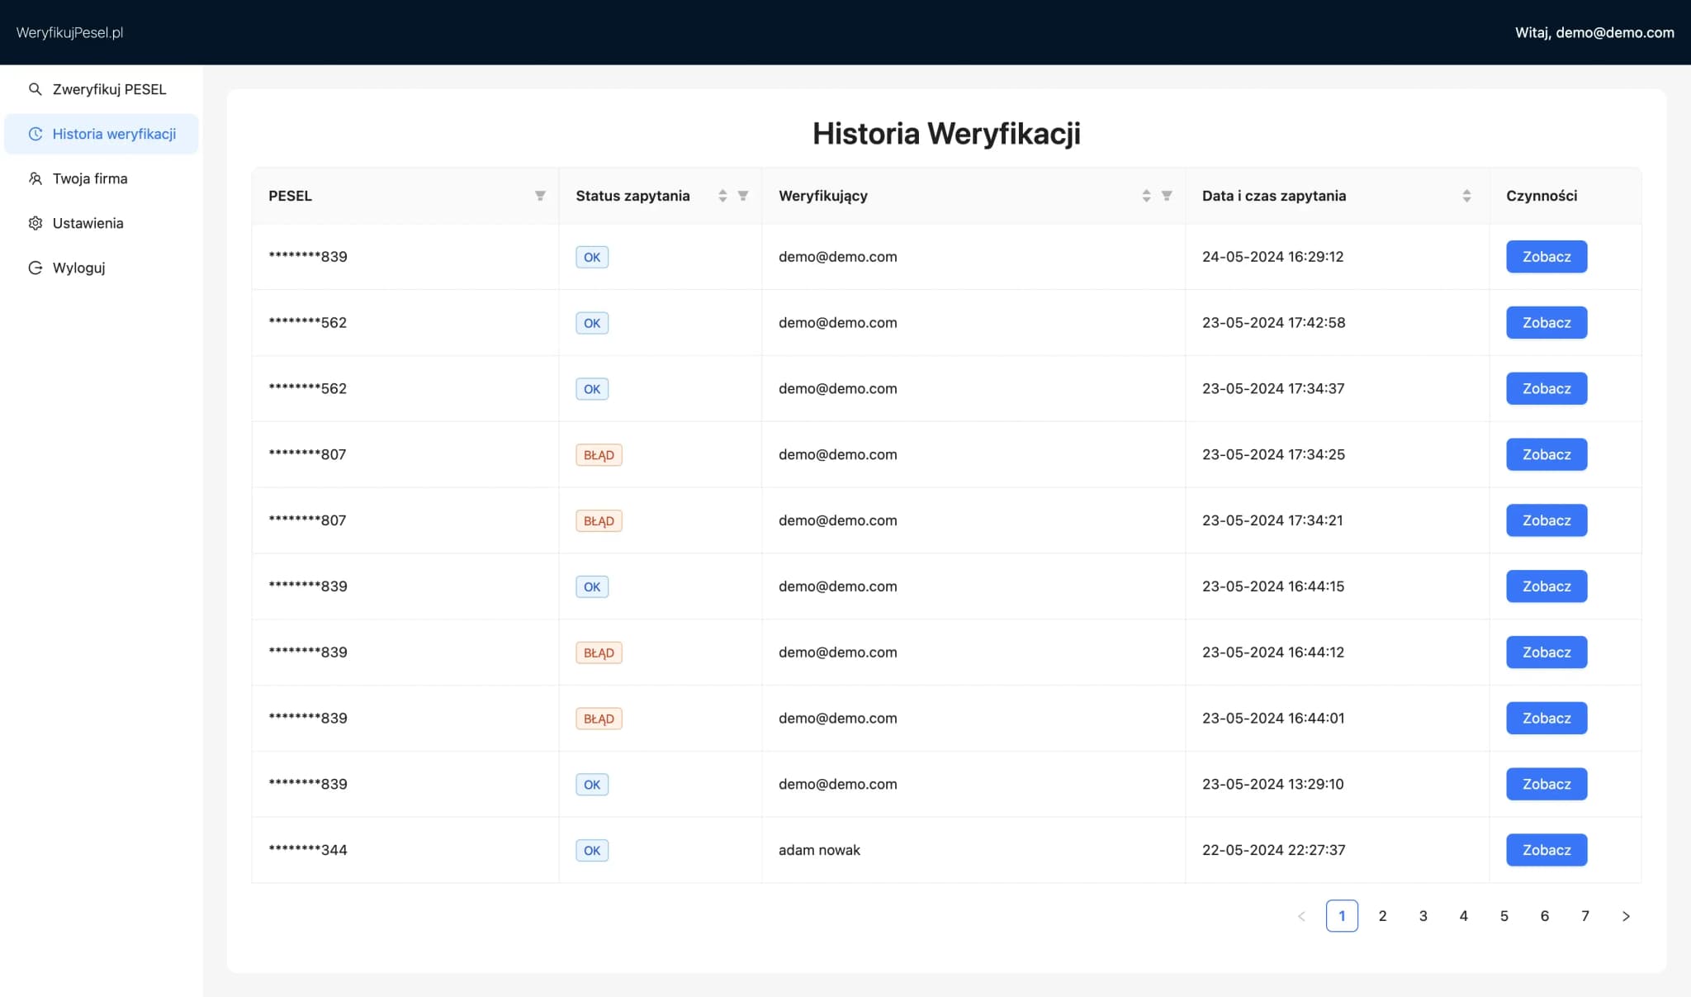Open the filter icon on Status zapytania column
The height and width of the screenshot is (997, 1691).
(743, 195)
